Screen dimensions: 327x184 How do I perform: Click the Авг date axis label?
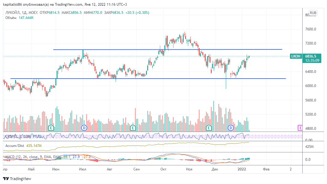[x=110, y=169]
